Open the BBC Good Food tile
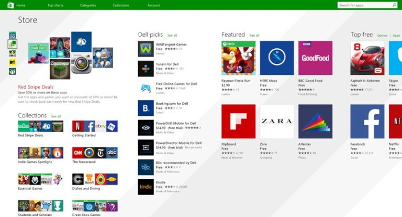This screenshot has width=402, height=217. tap(315, 58)
